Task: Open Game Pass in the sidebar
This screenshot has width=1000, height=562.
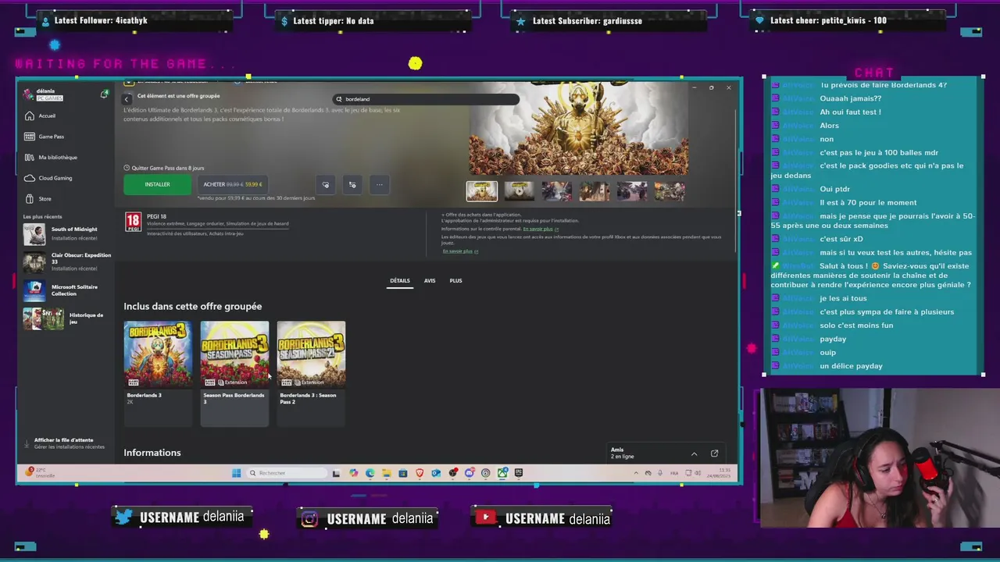Action: pyautogui.click(x=51, y=137)
